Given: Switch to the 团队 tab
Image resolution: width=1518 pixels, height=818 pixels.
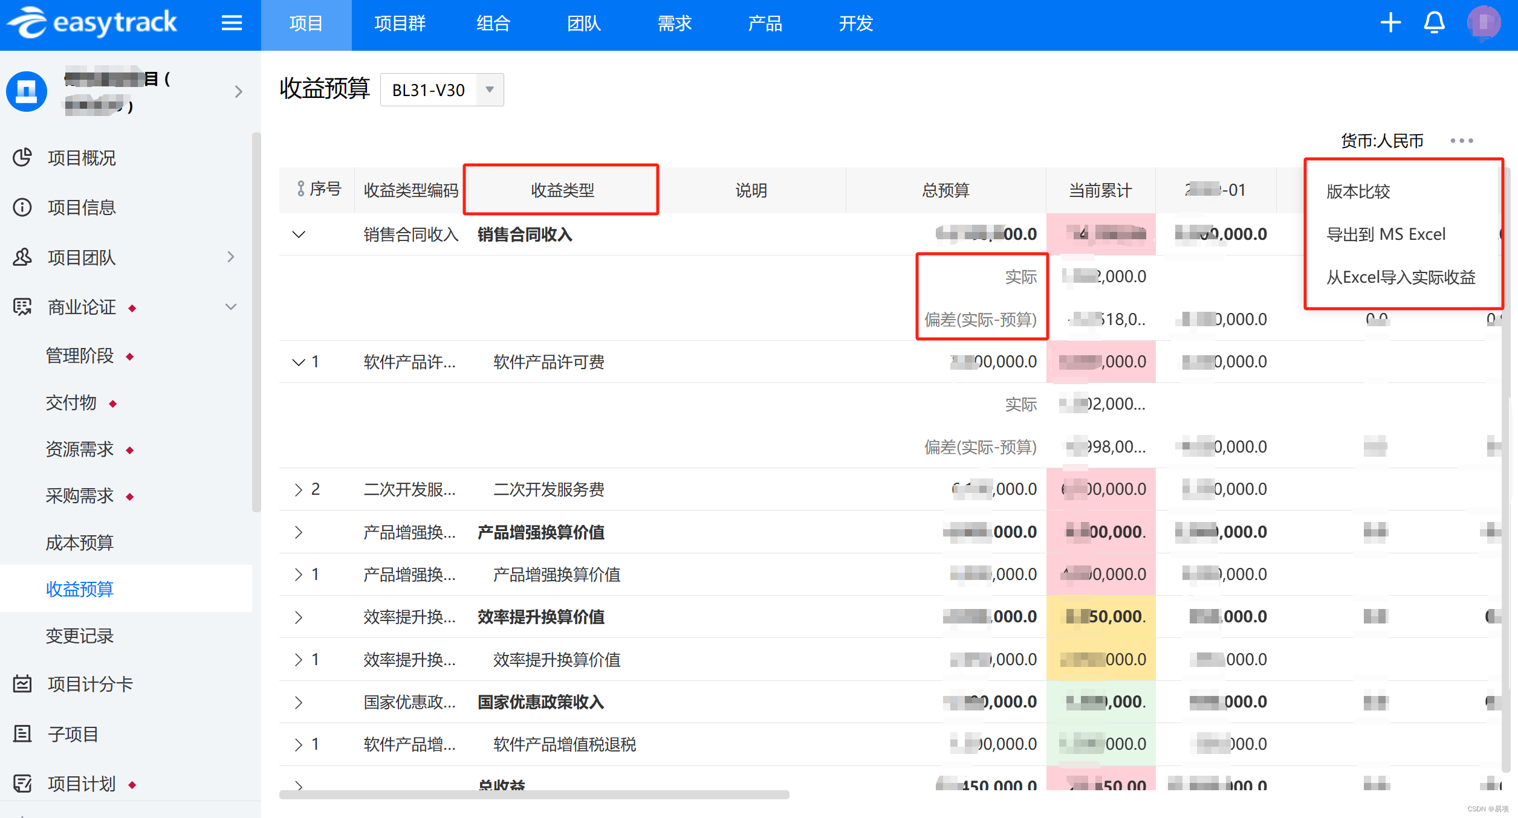Looking at the screenshot, I should [x=584, y=24].
